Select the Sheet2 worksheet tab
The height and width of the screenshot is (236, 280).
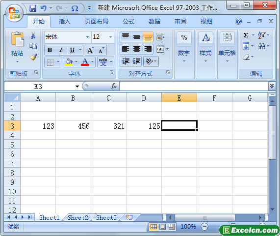pos(78,217)
